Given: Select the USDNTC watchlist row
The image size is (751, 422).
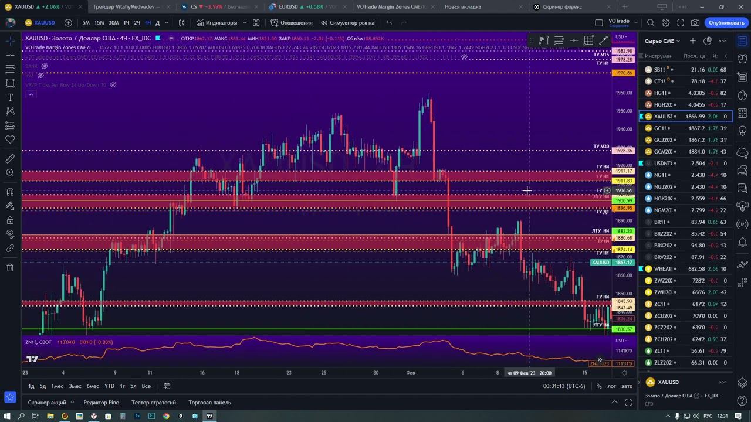Looking at the screenshot, I should (x=685, y=164).
